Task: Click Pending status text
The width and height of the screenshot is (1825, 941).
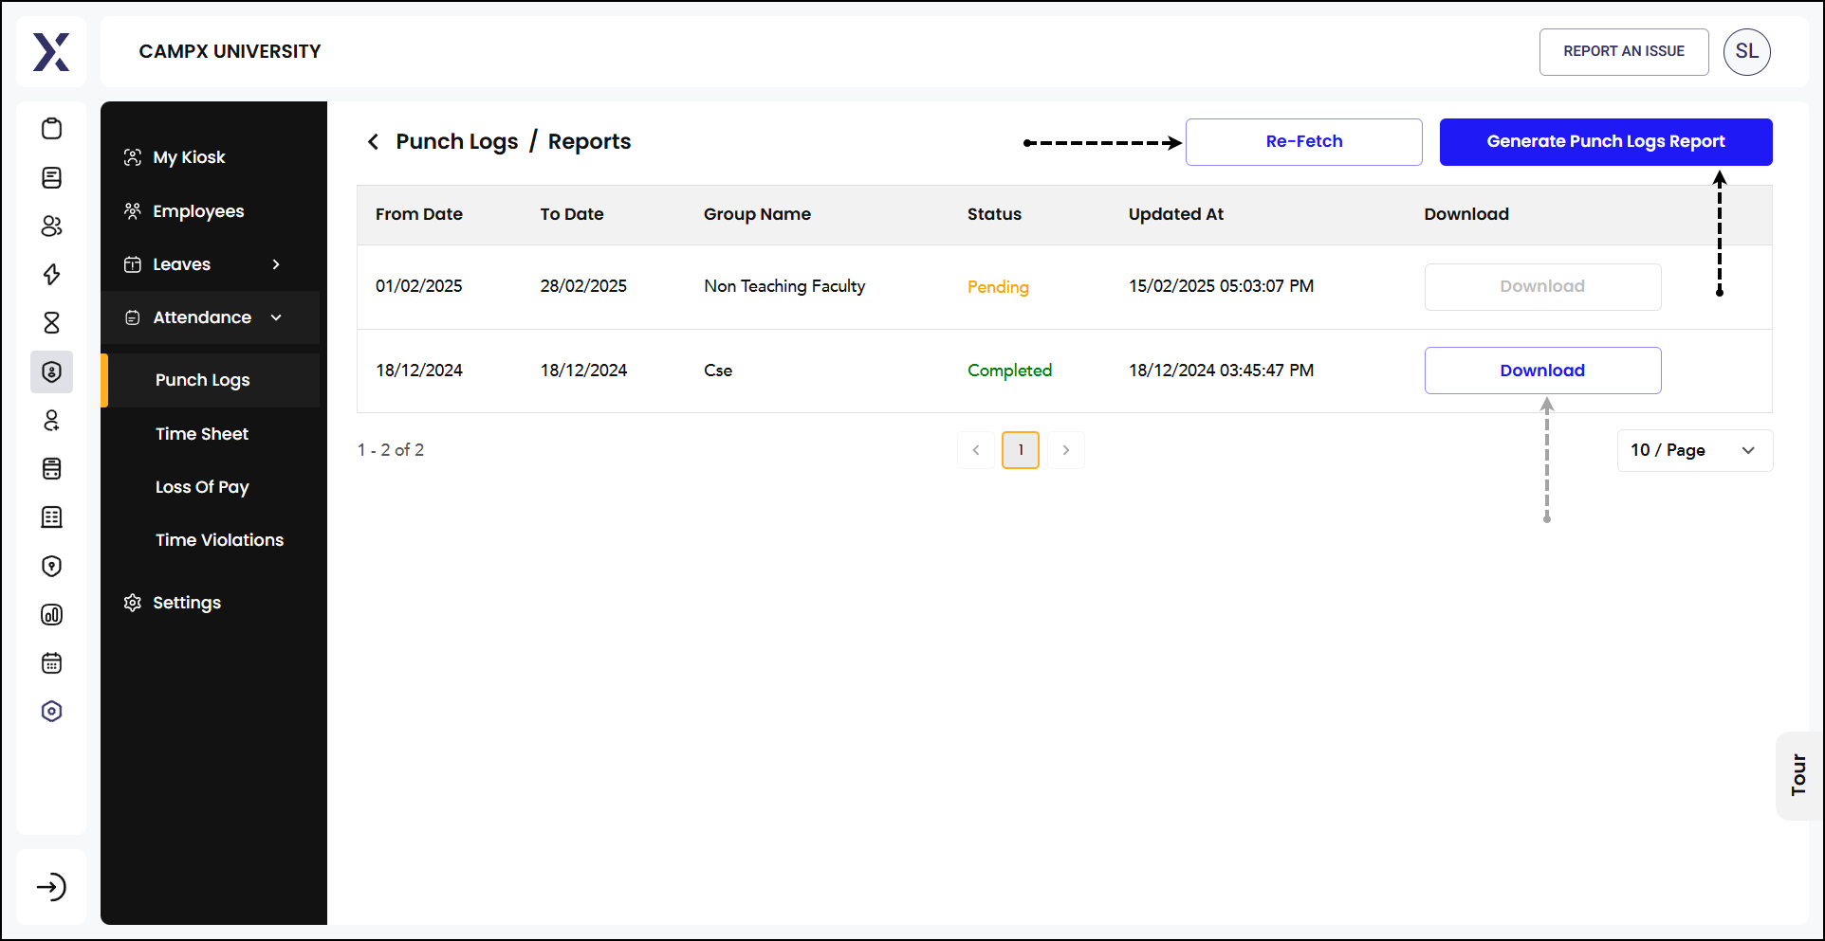Action: [x=998, y=287]
